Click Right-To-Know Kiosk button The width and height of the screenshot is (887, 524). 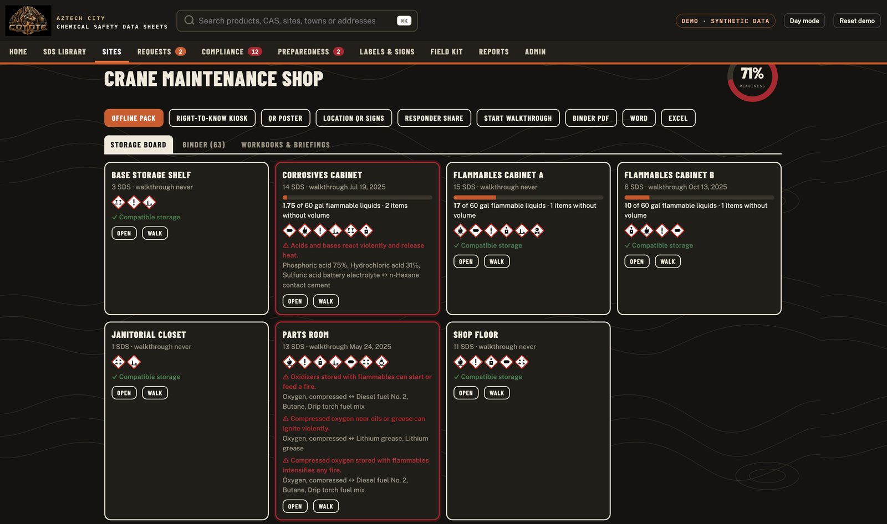click(212, 118)
